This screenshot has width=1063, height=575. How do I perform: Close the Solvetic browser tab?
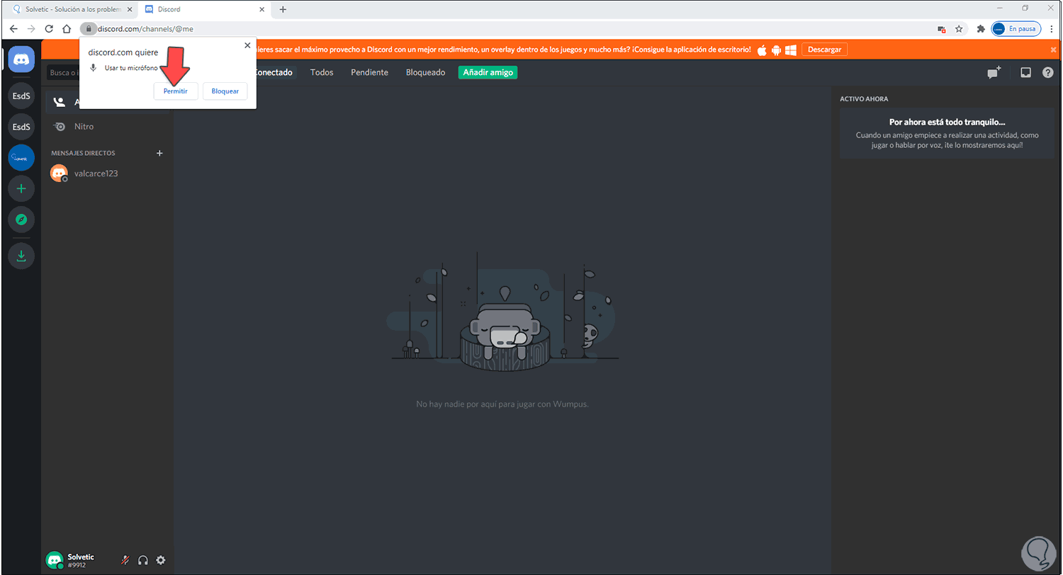pos(129,9)
